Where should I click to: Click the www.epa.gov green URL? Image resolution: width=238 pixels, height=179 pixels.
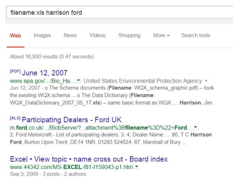42,81
